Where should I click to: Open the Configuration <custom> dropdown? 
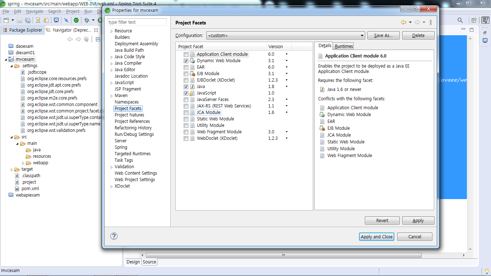click(285, 36)
